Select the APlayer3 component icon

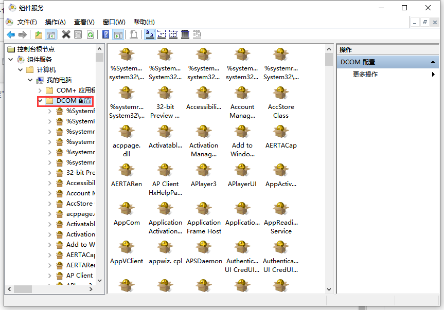(204, 170)
